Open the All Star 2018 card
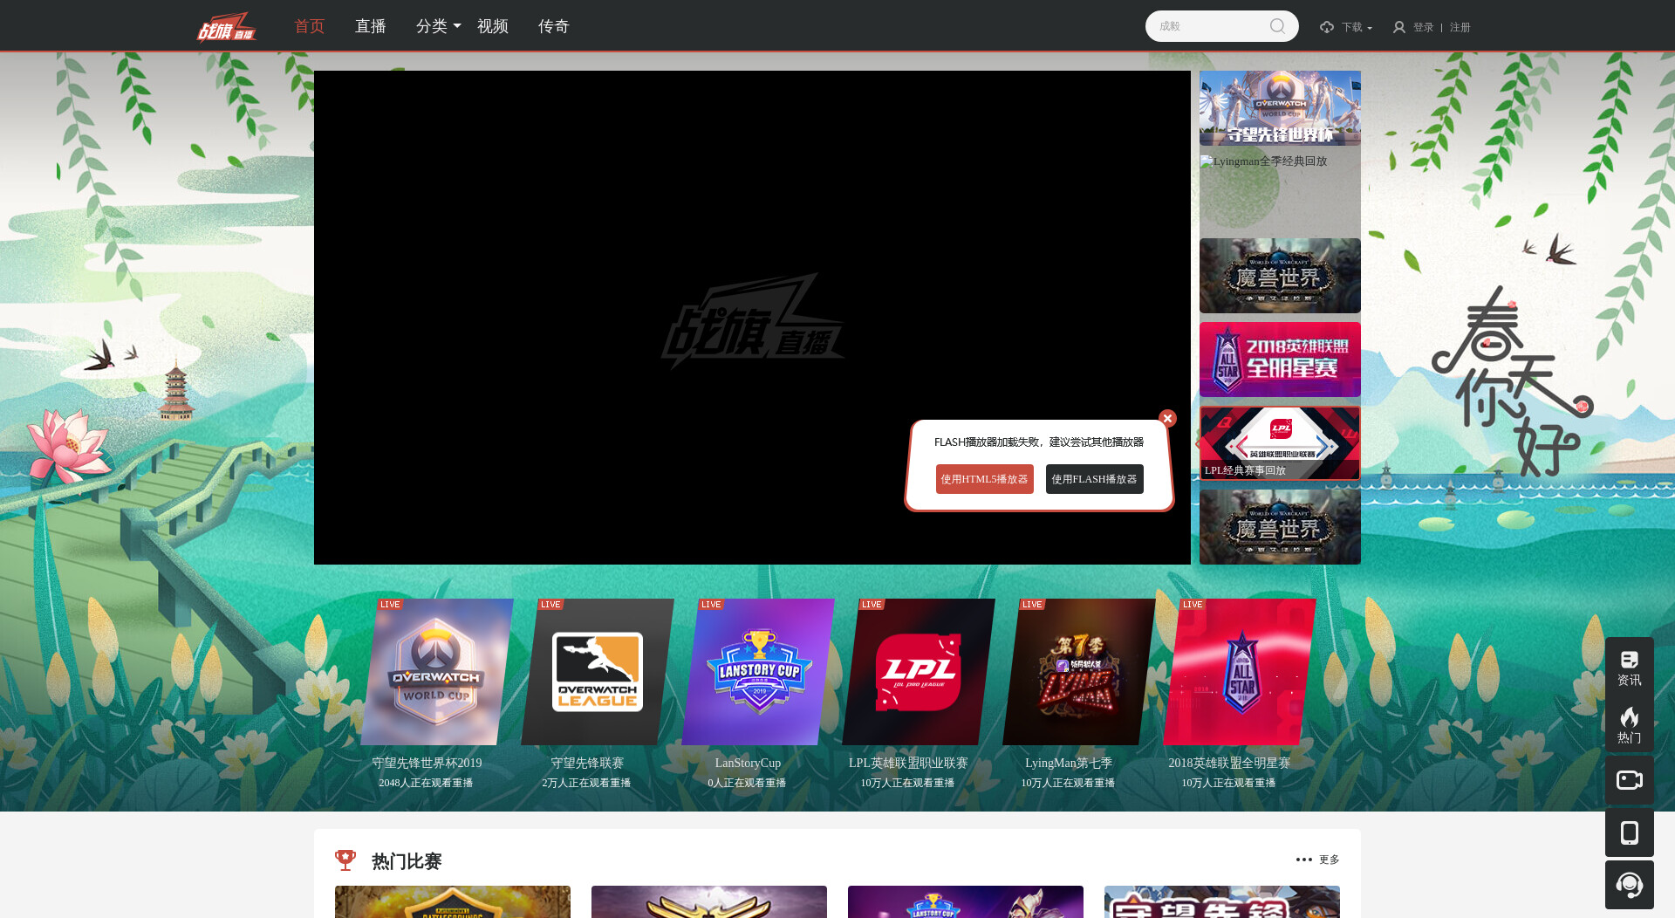This screenshot has height=918, width=1675. click(x=1240, y=672)
